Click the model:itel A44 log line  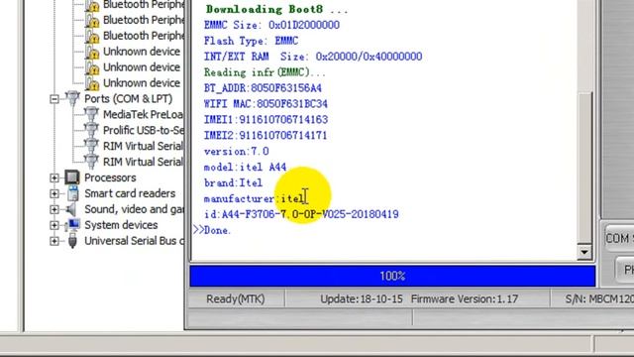[245, 168]
